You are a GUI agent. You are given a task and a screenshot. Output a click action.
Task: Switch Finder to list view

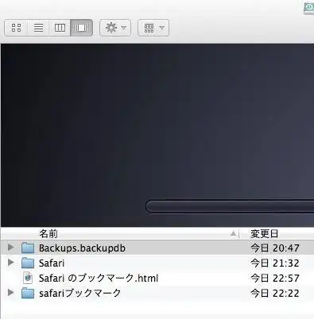[x=38, y=28]
